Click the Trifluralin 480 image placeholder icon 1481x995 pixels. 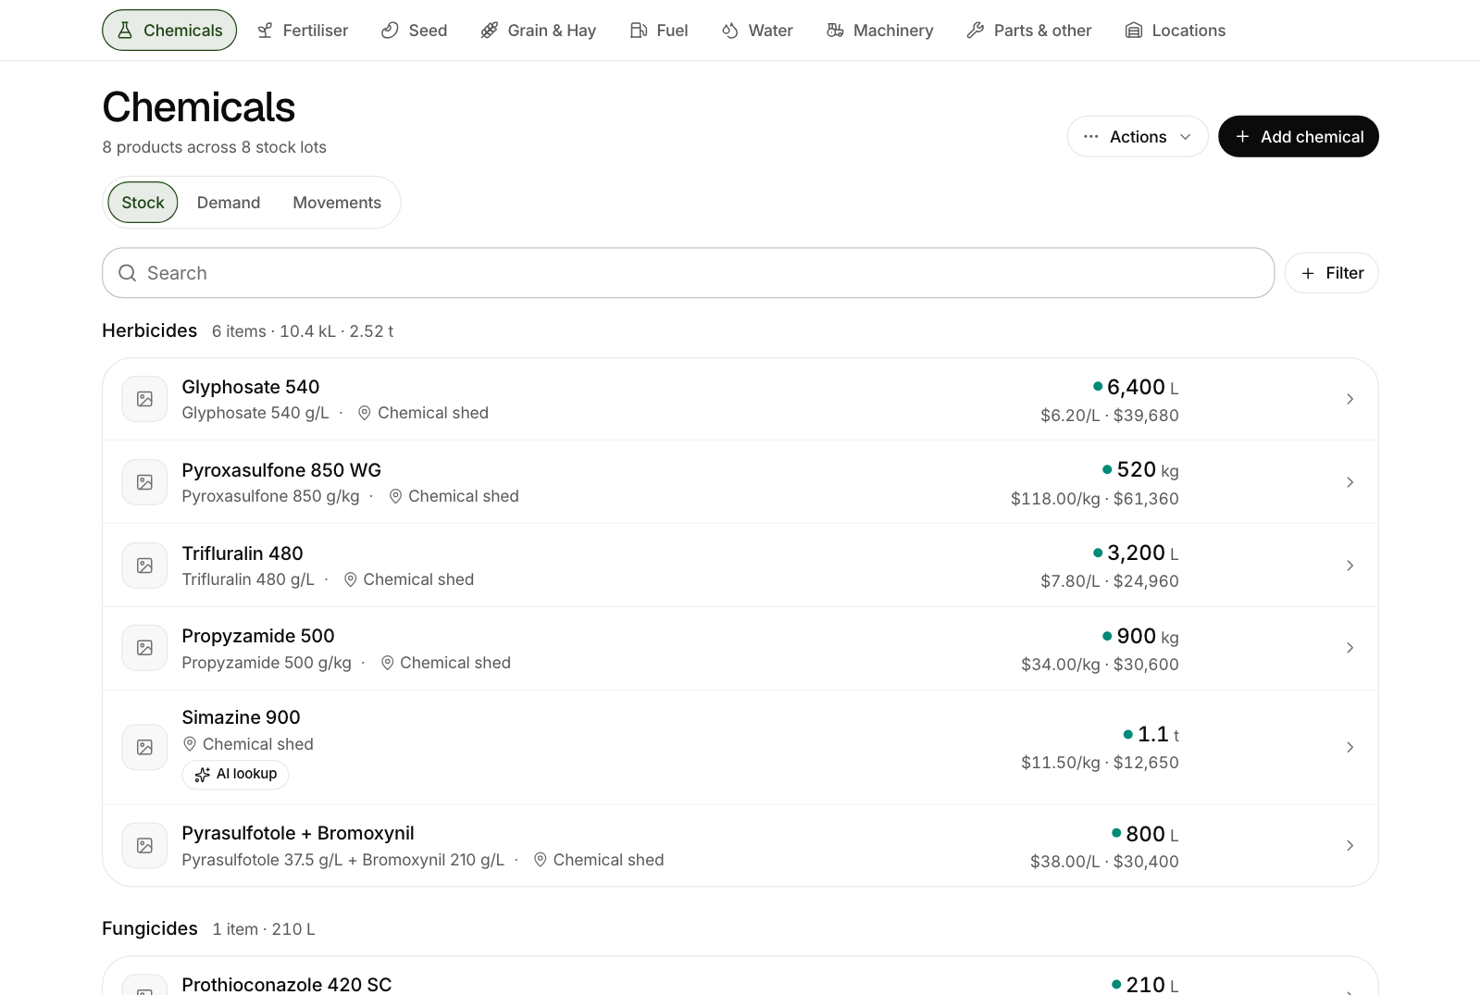coord(145,566)
